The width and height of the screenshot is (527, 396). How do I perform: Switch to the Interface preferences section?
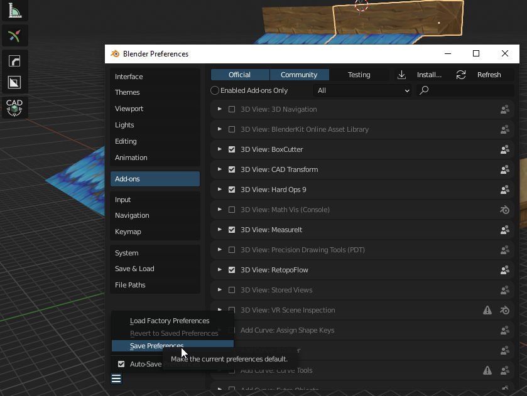coord(155,77)
